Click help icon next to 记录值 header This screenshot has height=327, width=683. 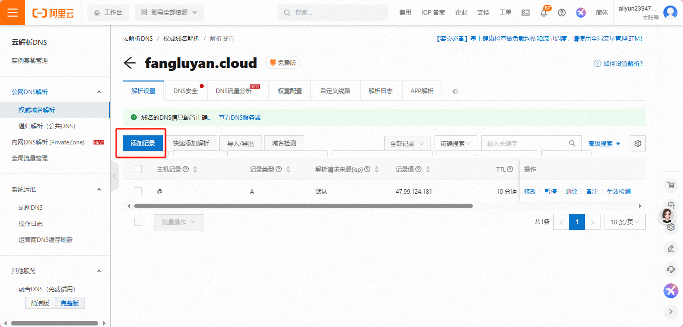[x=417, y=170]
